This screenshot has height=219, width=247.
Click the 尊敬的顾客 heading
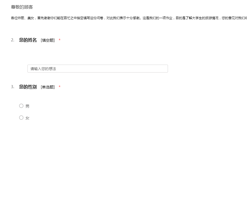click(22, 7)
